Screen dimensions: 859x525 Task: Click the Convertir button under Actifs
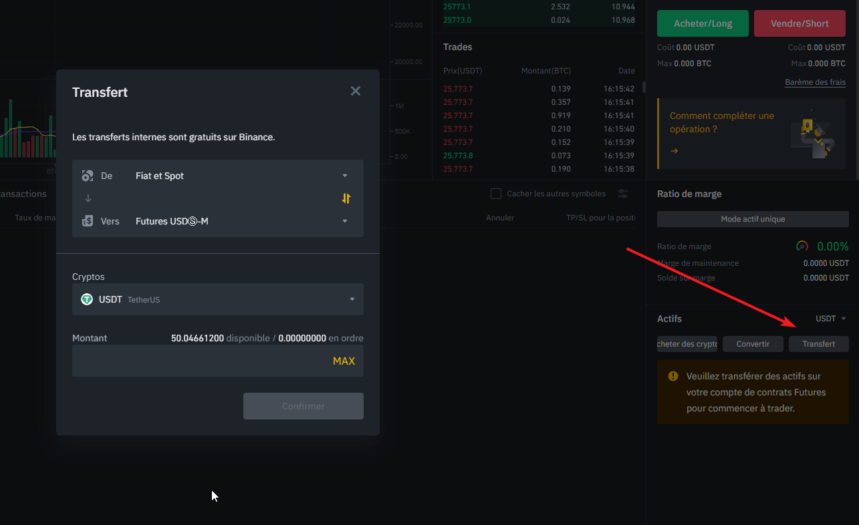pyautogui.click(x=753, y=344)
